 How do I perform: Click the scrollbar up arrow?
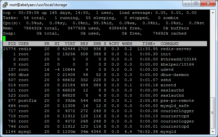213,13
